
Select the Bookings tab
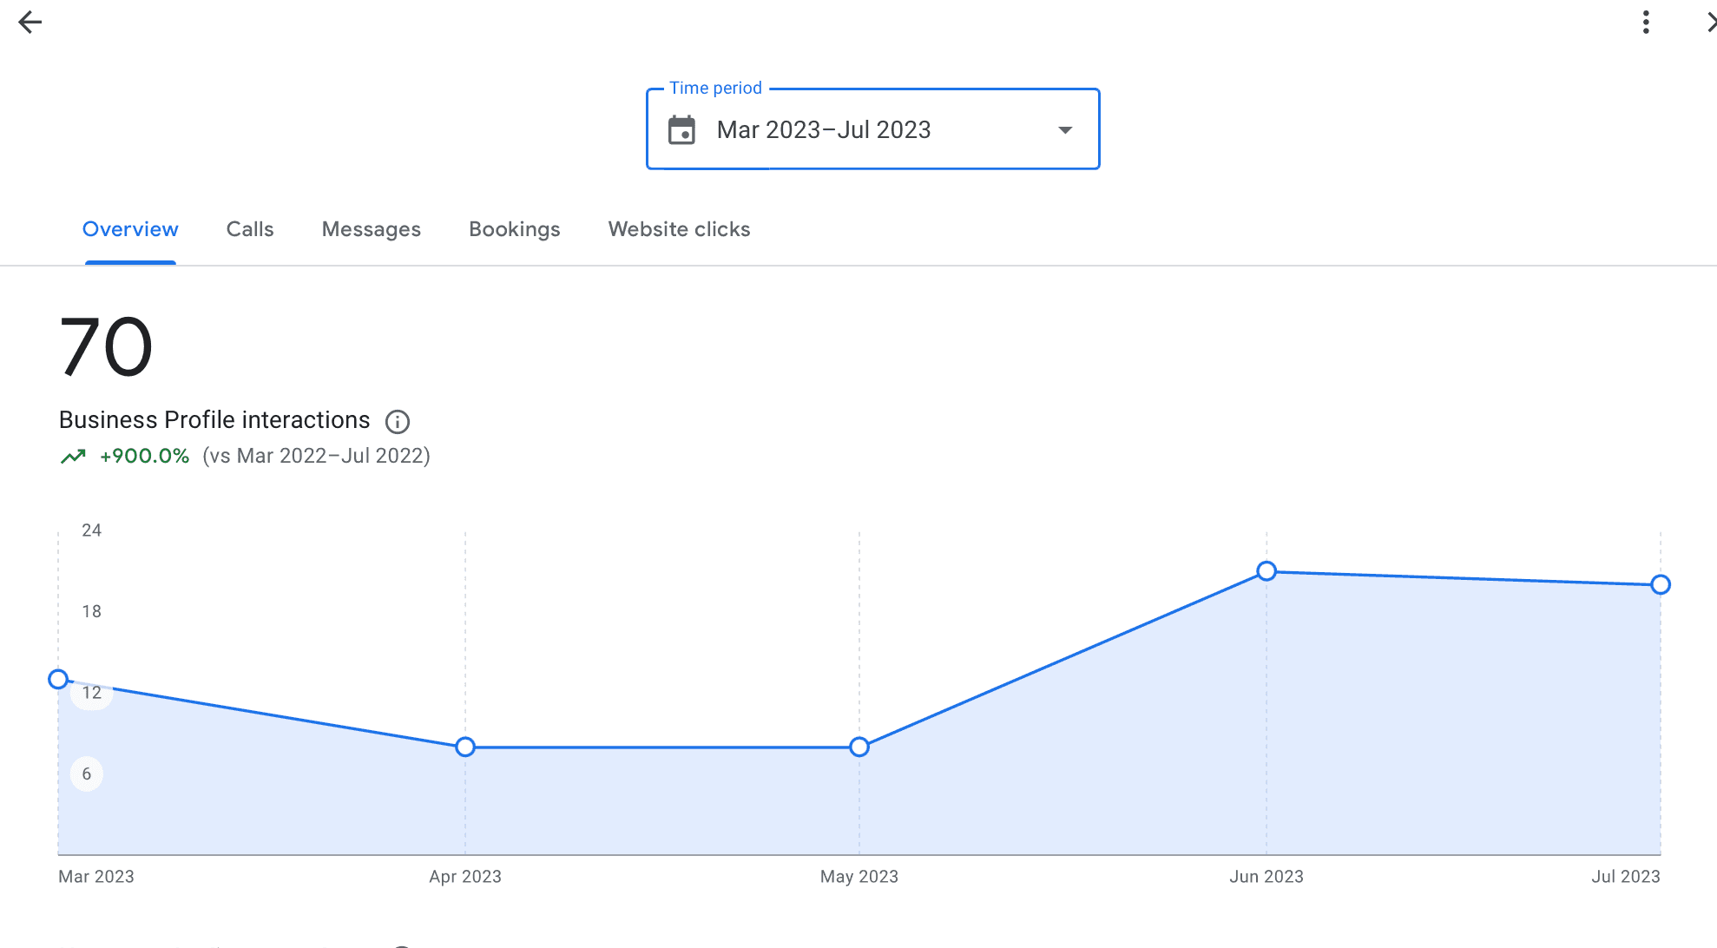(x=515, y=229)
